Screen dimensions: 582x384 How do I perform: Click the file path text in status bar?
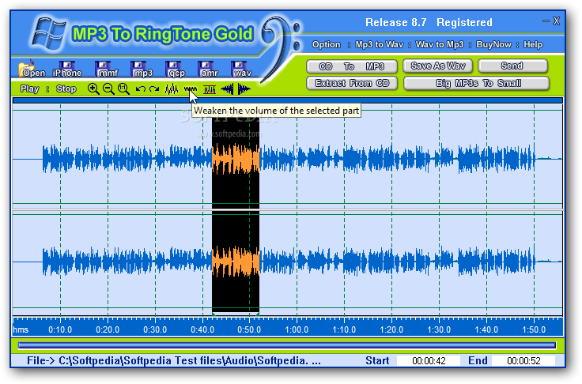click(x=174, y=360)
